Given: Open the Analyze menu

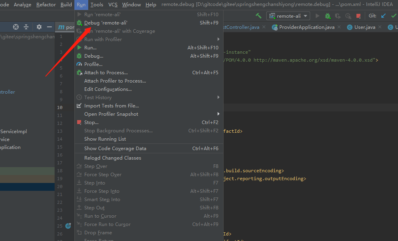Looking at the screenshot, I should click(x=23, y=5).
